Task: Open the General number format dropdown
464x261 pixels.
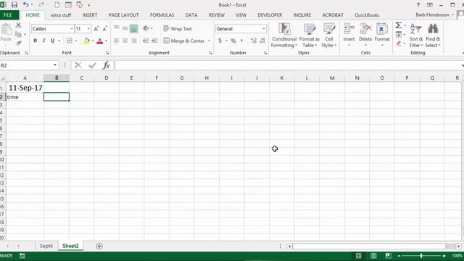Action: tap(264, 29)
